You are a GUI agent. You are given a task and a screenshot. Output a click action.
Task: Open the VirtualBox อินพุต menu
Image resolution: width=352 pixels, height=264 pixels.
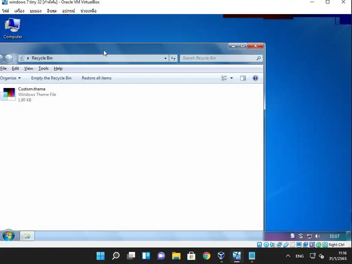click(x=52, y=11)
